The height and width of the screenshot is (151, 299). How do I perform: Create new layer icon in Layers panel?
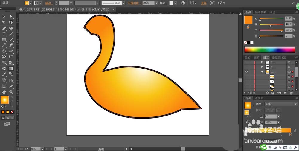coord(285,93)
